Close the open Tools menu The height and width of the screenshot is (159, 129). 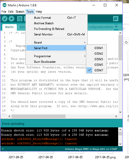tap(30, 12)
